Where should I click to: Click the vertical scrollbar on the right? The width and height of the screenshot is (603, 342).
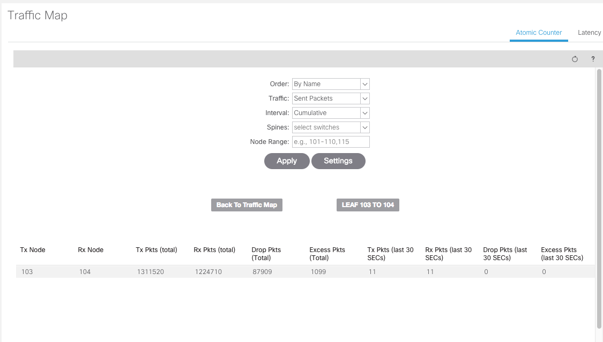pos(599,198)
